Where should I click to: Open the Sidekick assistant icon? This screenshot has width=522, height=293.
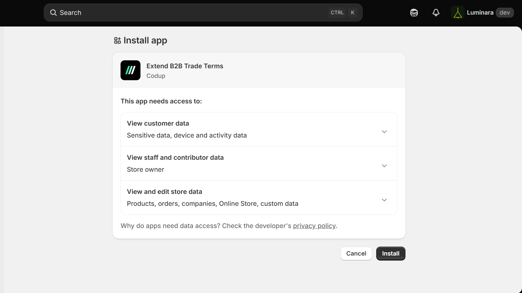[x=414, y=13]
